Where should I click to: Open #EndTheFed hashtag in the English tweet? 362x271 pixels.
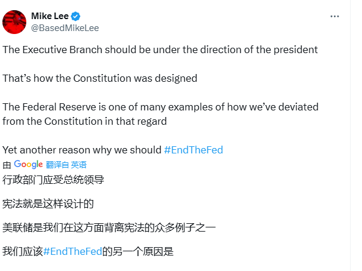pyautogui.click(x=193, y=150)
